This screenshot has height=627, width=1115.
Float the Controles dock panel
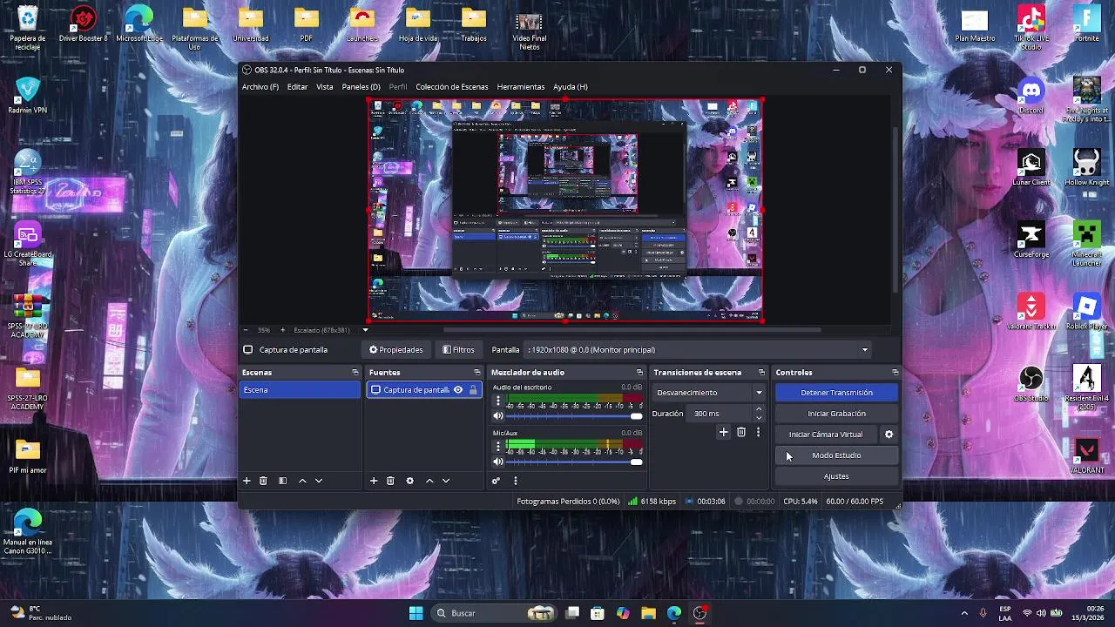click(x=895, y=373)
